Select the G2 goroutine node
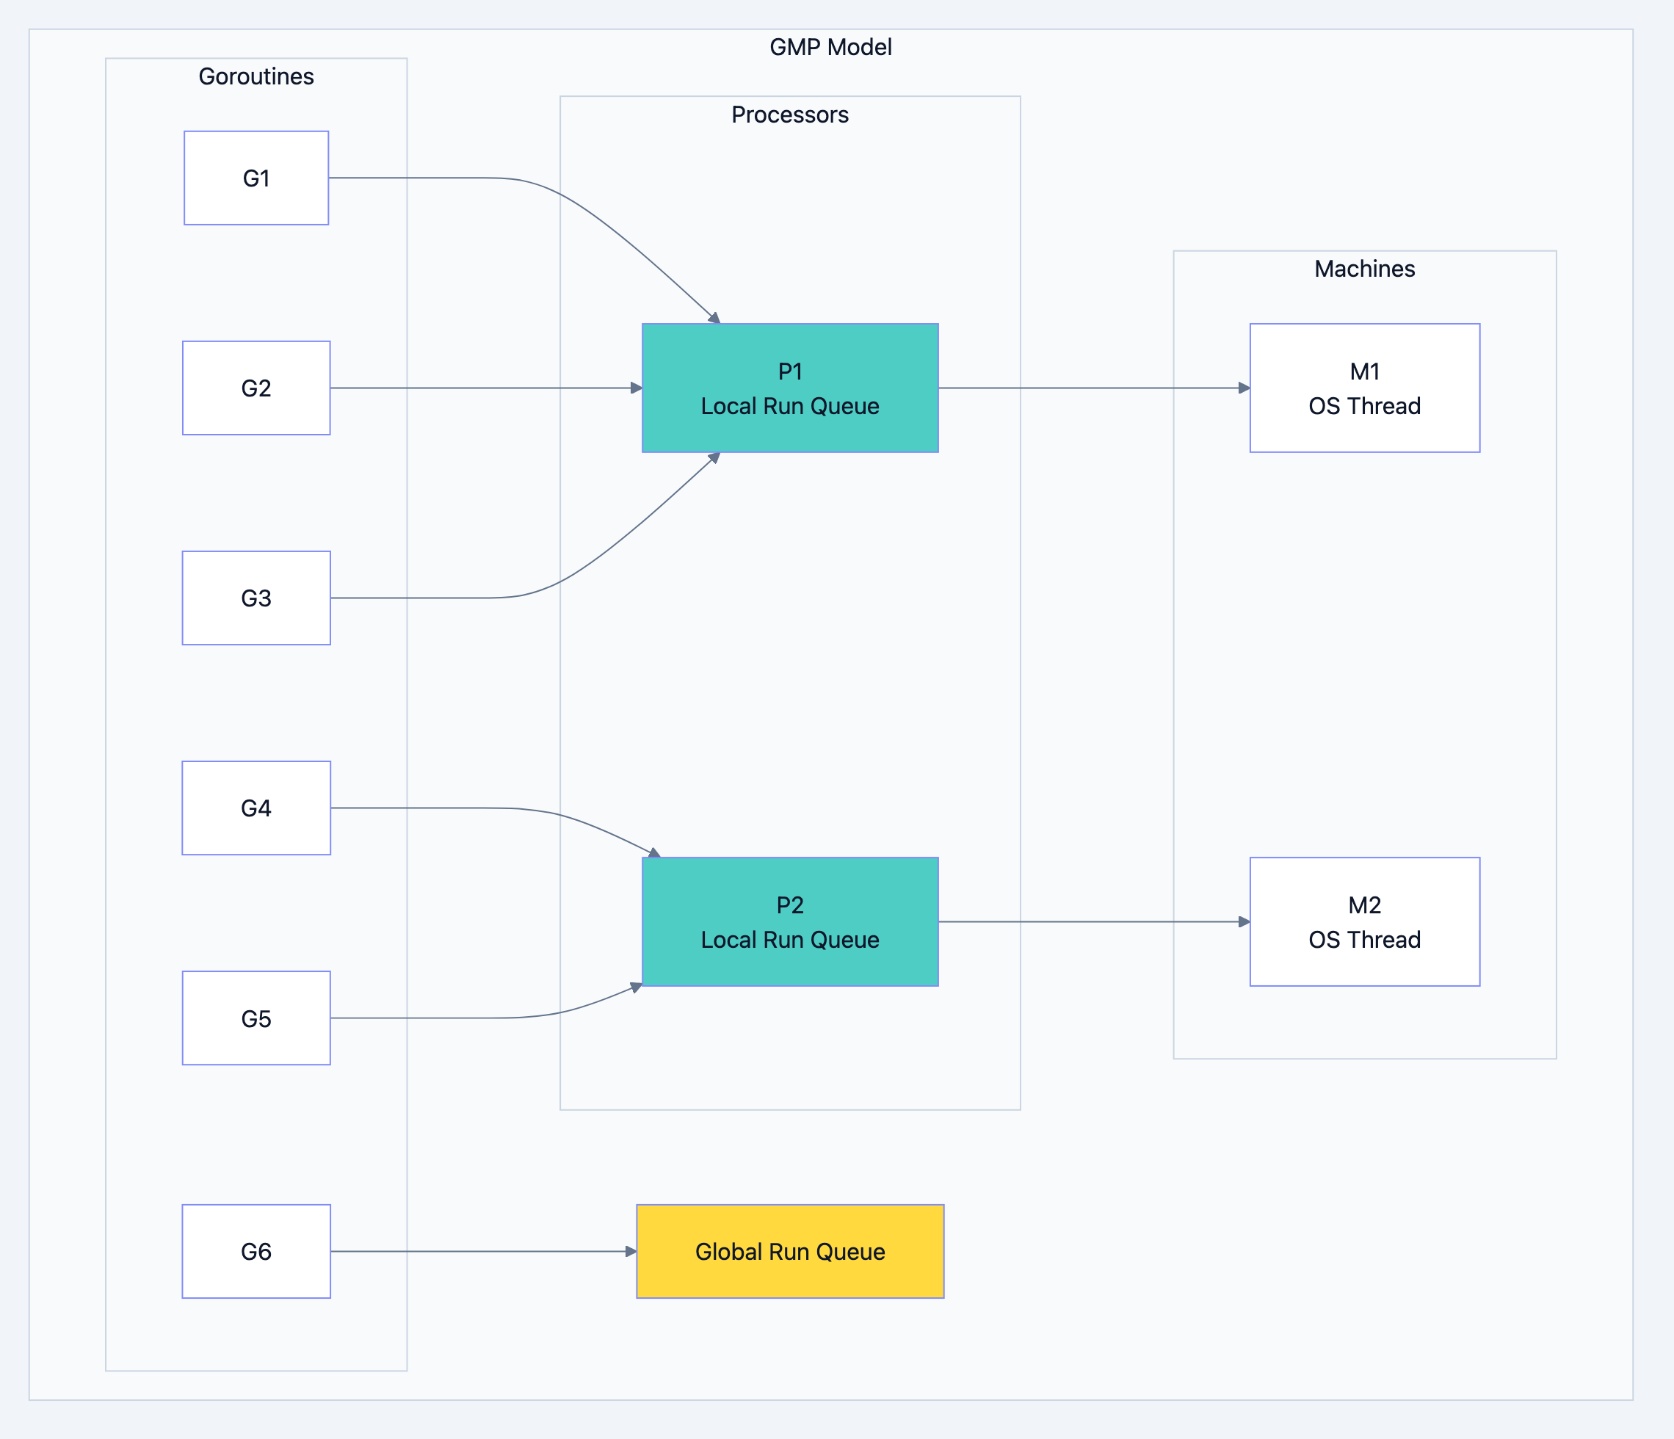Image resolution: width=1674 pixels, height=1439 pixels. pyautogui.click(x=257, y=388)
